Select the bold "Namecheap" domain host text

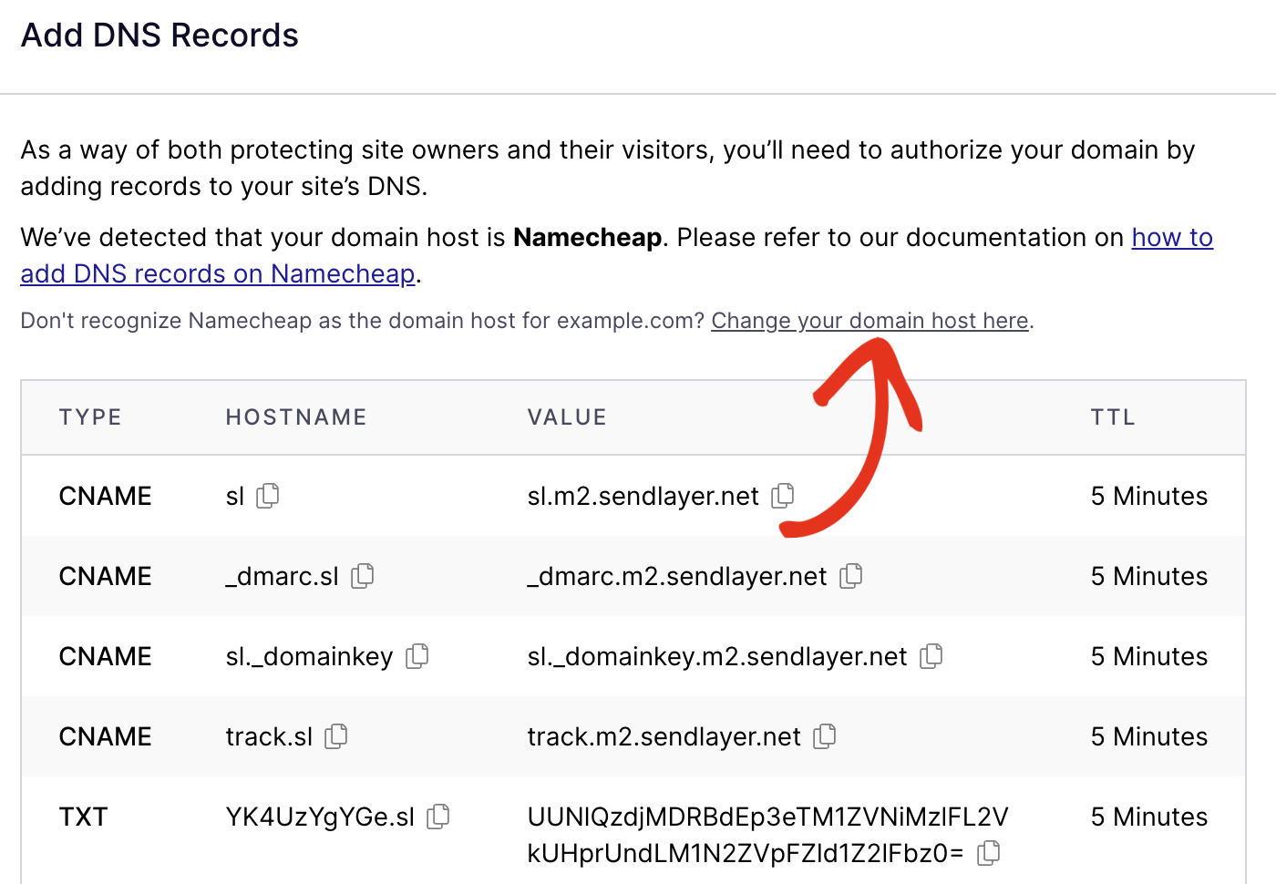(588, 237)
